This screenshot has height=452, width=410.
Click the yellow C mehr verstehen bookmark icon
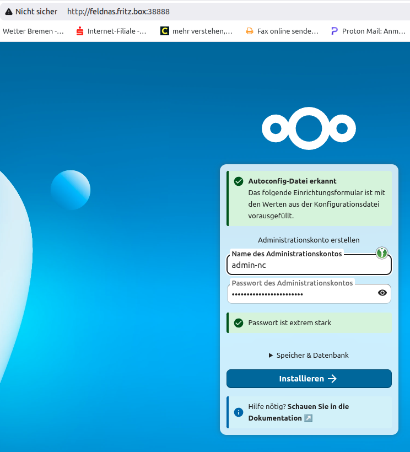tap(164, 31)
